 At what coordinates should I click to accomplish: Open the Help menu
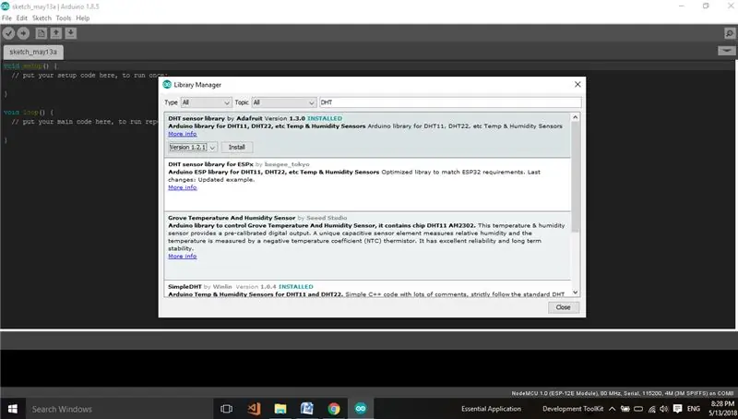pos(83,18)
